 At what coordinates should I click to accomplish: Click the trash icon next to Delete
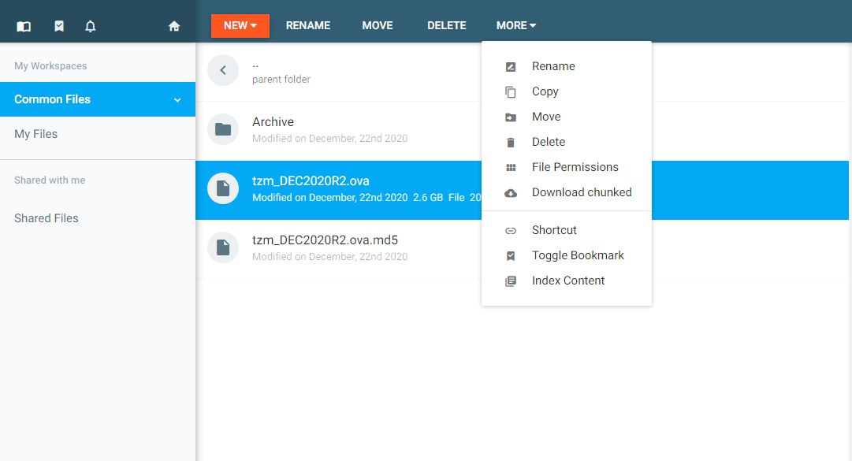point(511,142)
